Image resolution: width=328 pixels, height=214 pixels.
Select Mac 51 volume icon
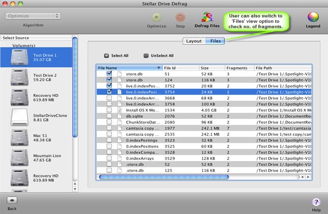(19, 137)
